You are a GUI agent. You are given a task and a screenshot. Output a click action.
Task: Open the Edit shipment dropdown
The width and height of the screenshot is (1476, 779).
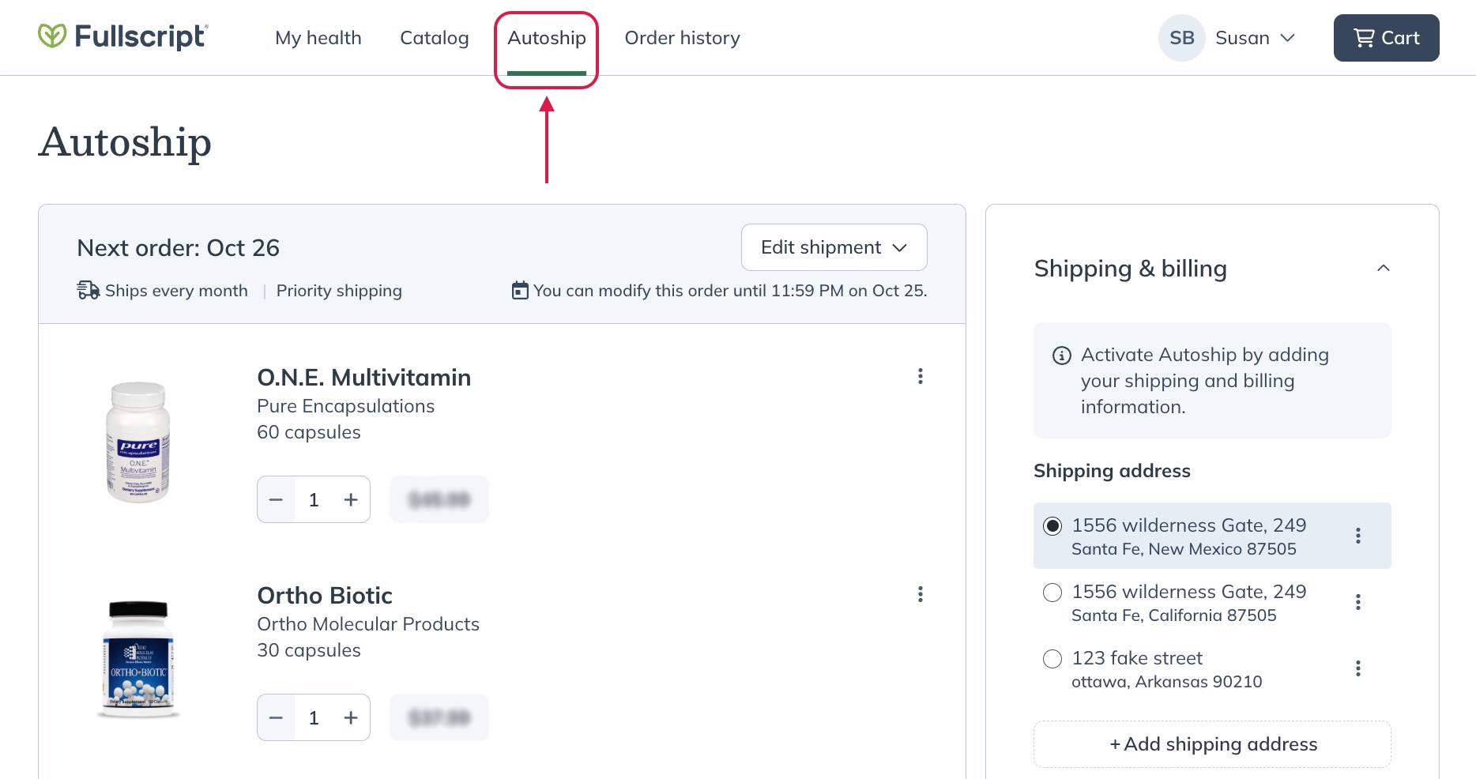(834, 247)
